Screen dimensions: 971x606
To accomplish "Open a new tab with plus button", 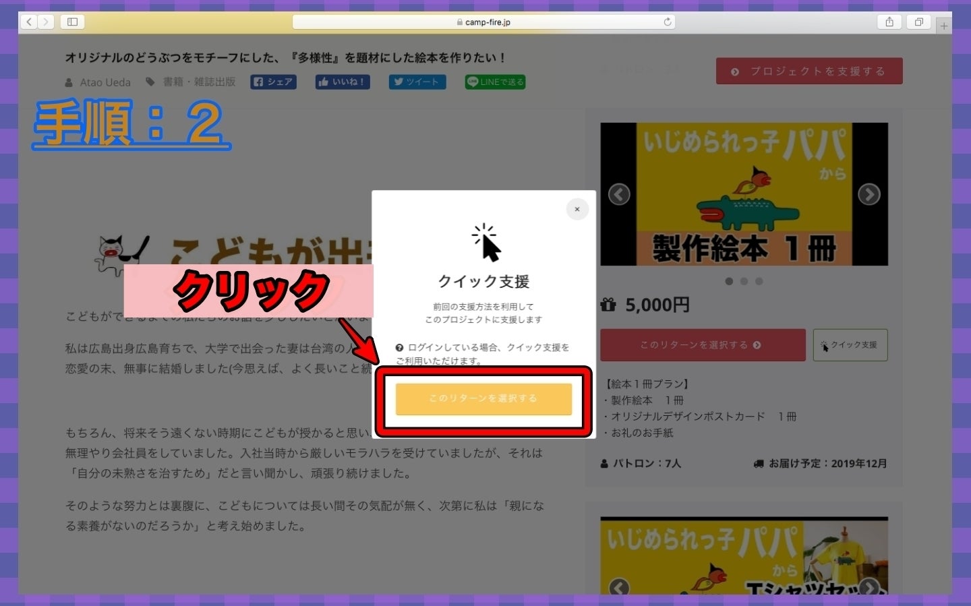I will click(x=944, y=26).
